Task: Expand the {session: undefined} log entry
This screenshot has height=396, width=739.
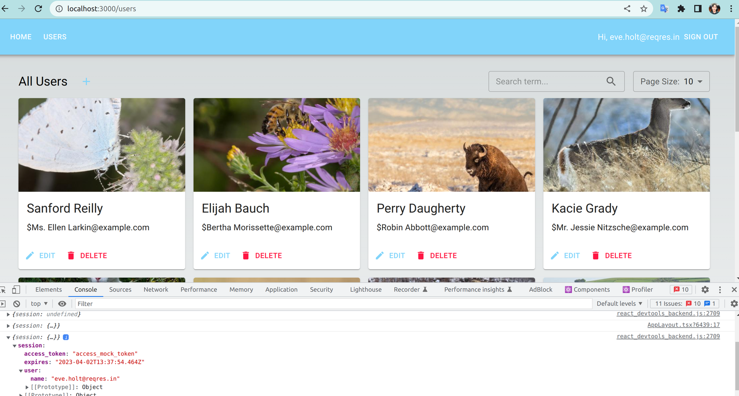Action: pos(8,314)
